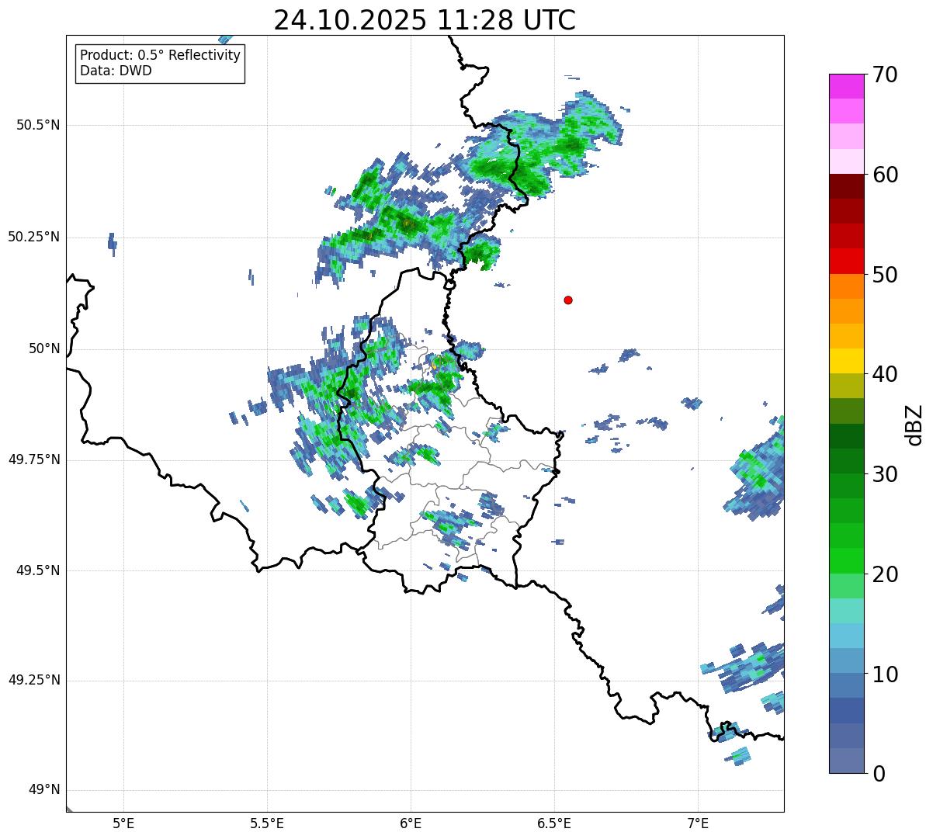Viewport: 933px width, 839px height.
Task: Click the latitude label 49.25°N
Action: click(x=34, y=680)
